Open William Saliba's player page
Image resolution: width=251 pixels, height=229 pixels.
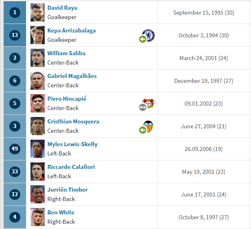(67, 53)
